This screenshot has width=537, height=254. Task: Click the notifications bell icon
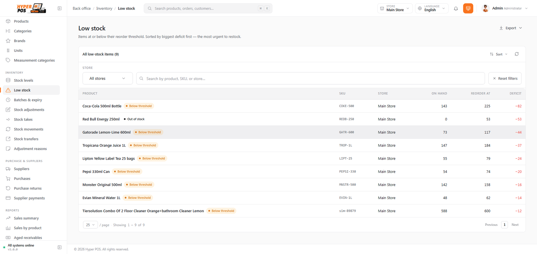coord(456,8)
